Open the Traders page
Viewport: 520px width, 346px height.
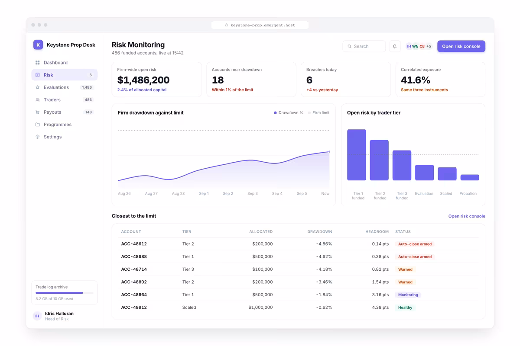[x=65, y=100]
